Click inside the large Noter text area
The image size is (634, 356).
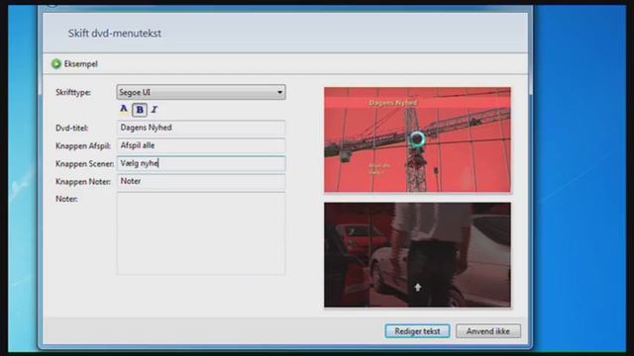(x=201, y=233)
